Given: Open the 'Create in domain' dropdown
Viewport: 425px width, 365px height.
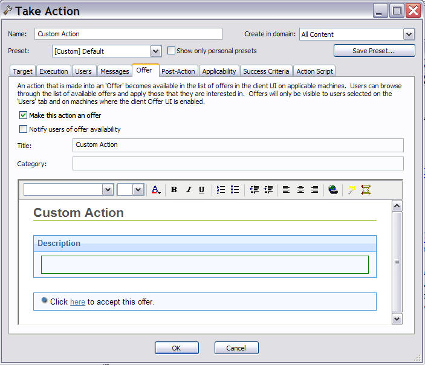Looking at the screenshot, I should click(x=409, y=34).
